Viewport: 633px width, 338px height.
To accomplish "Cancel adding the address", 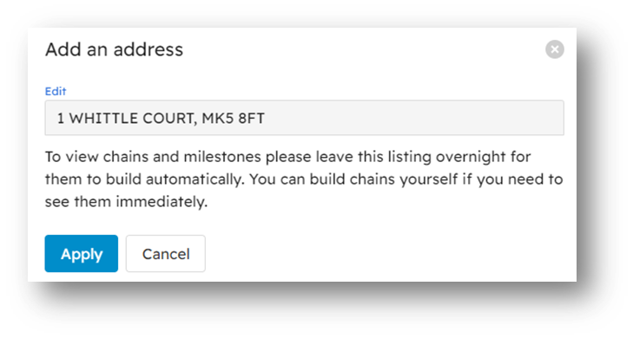I will pos(166,253).
